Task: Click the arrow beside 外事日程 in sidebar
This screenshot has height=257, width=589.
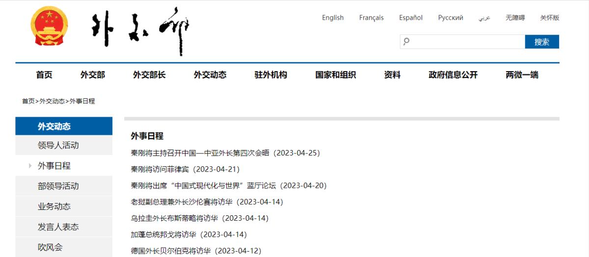Action: click(x=30, y=166)
